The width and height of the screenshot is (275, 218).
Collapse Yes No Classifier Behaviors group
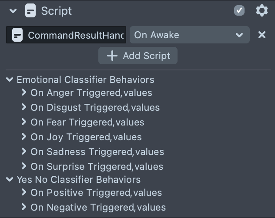pos(10,179)
